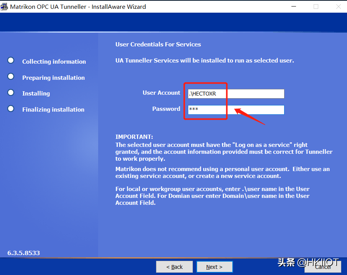Close the Matrikon OPC UA Tunneller installer
This screenshot has height=275, width=347.
coord(338,7)
